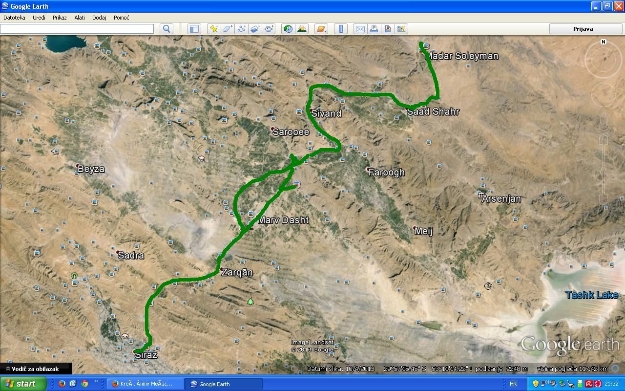Open the Alati menu
The width and height of the screenshot is (625, 391).
(x=80, y=18)
